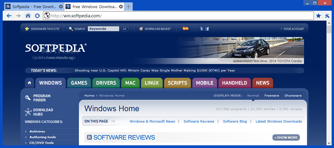Open the CD/DVD Tools category

(41, 143)
